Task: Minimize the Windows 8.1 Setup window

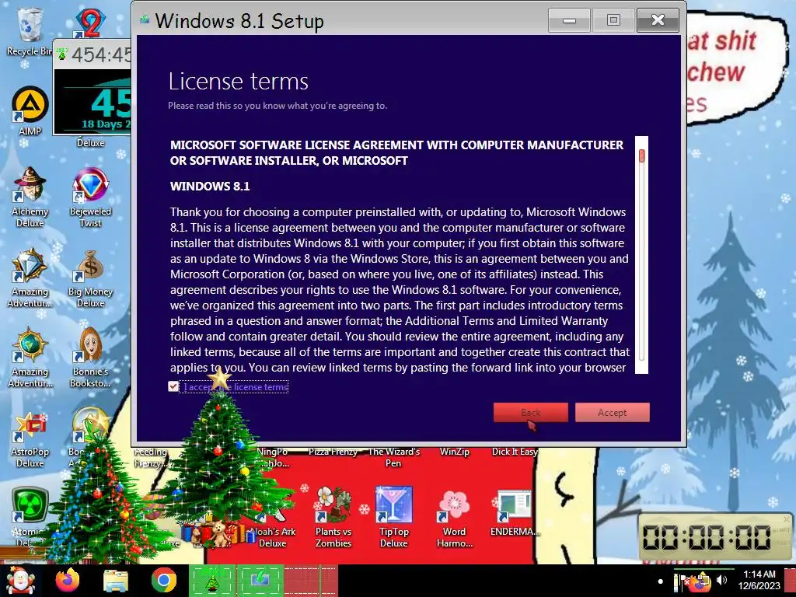Action: [x=569, y=20]
